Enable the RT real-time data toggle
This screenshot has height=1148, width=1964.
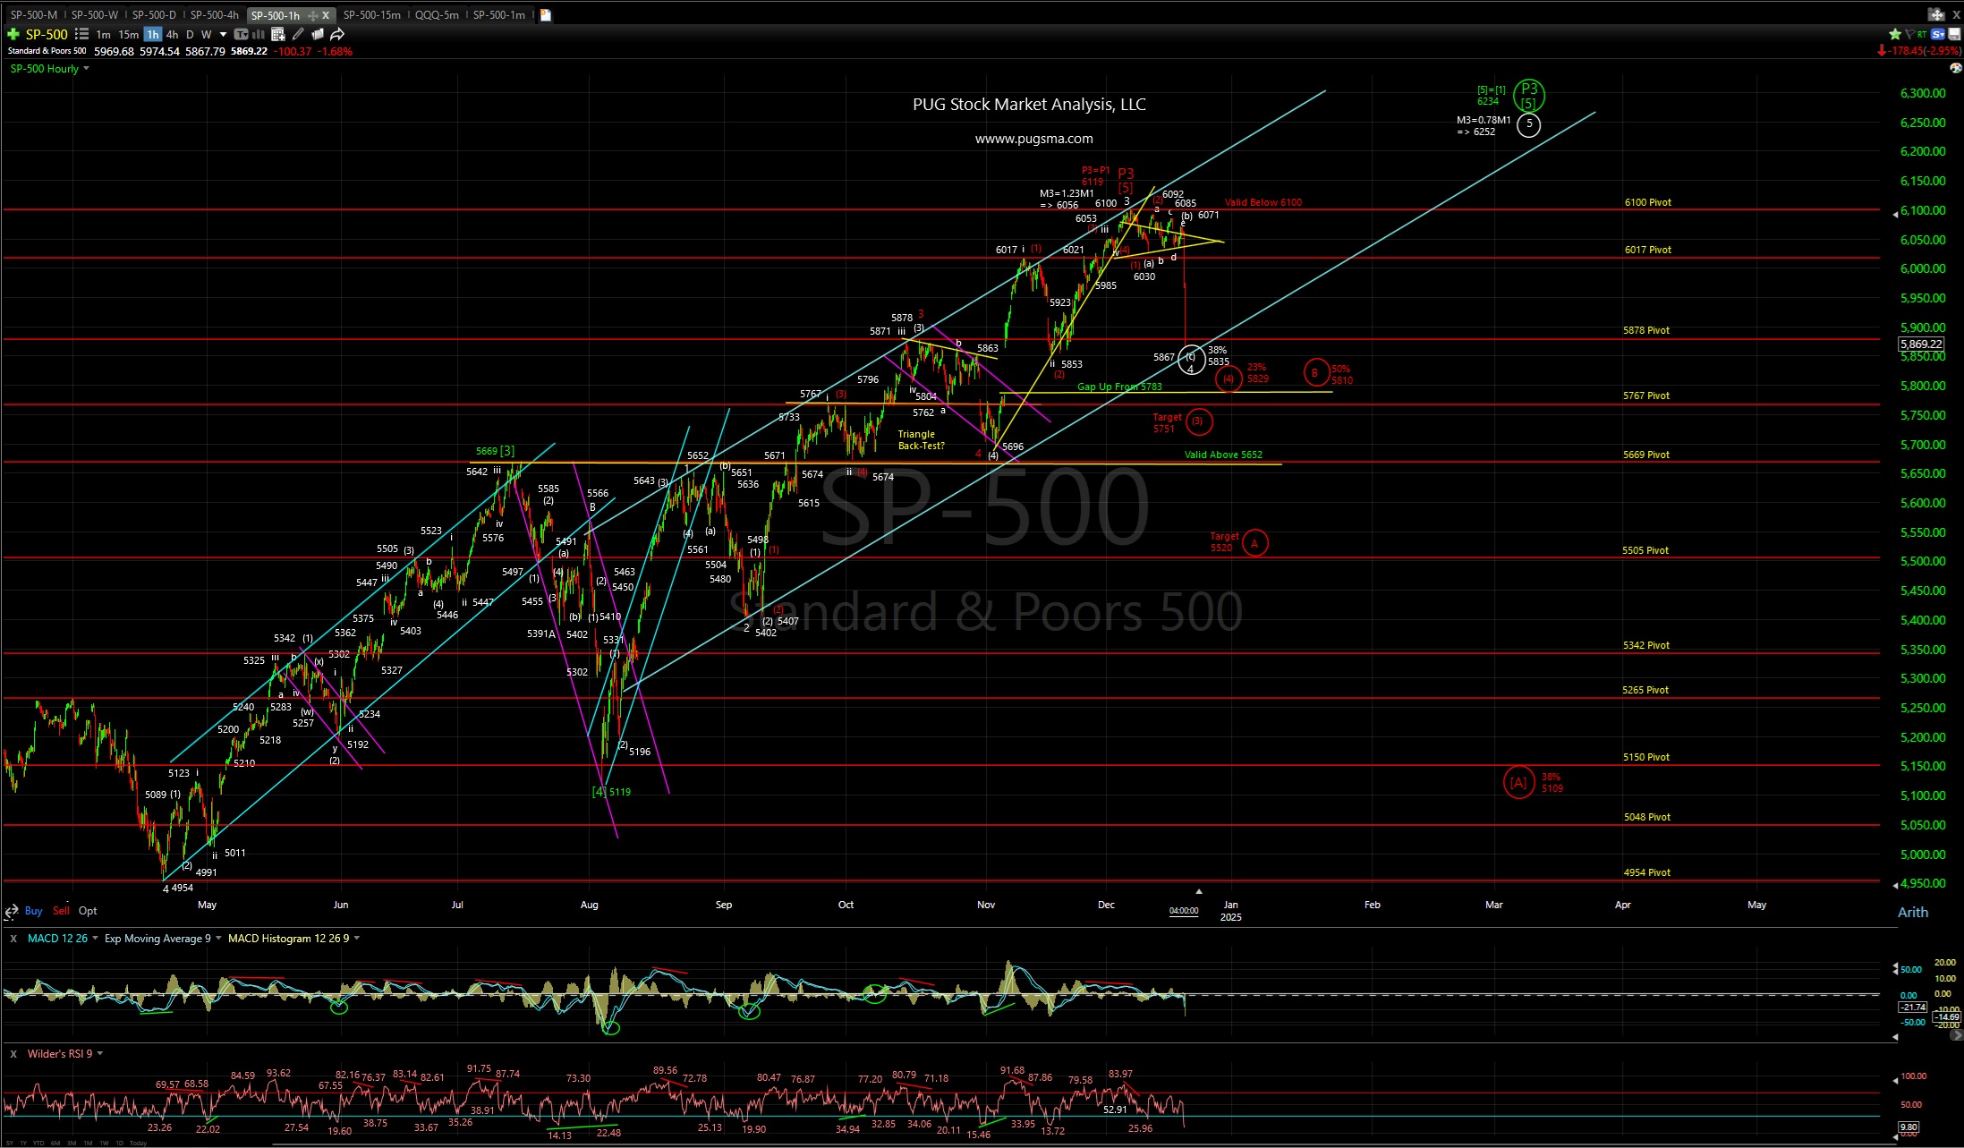1922,34
